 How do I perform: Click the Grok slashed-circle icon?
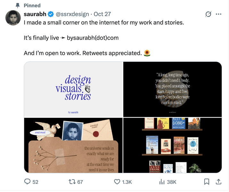208,14
